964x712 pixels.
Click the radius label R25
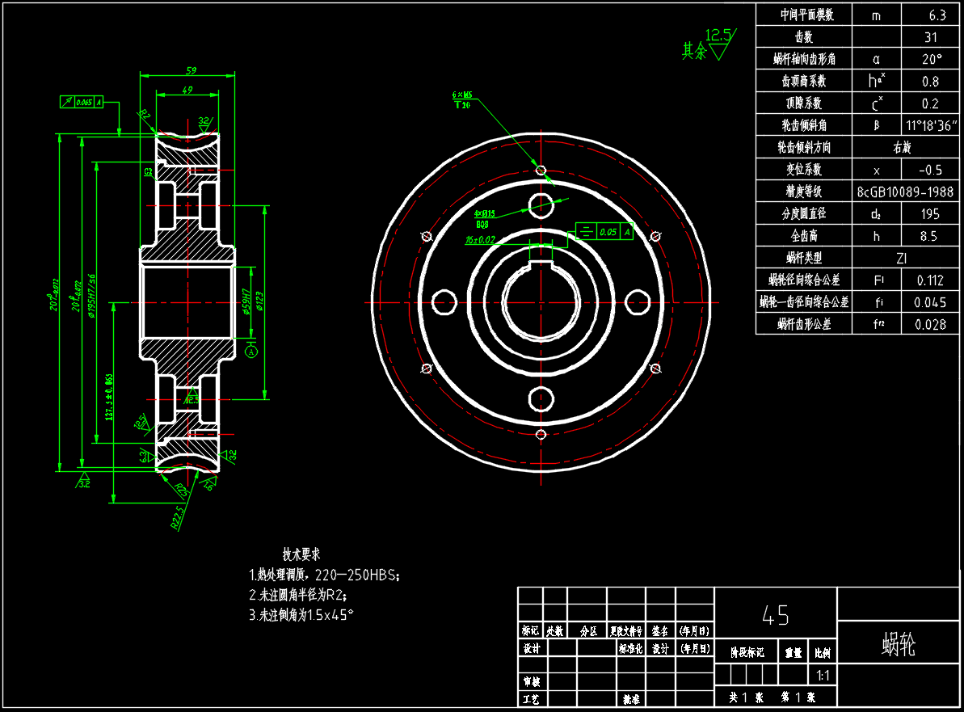click(181, 490)
